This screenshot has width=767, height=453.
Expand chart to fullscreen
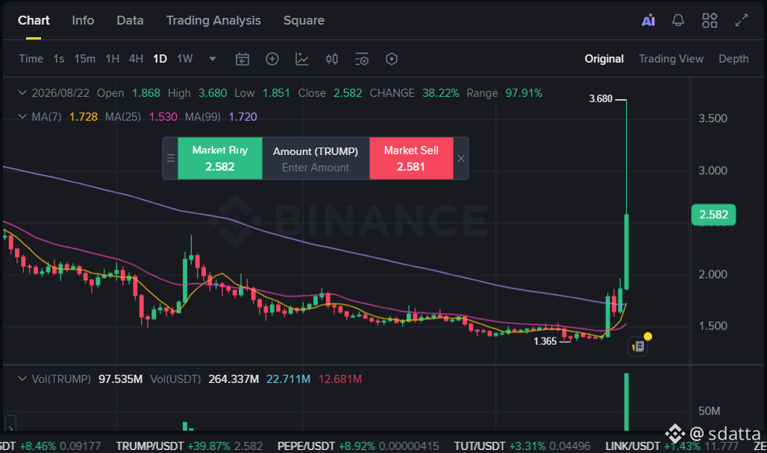coord(742,21)
